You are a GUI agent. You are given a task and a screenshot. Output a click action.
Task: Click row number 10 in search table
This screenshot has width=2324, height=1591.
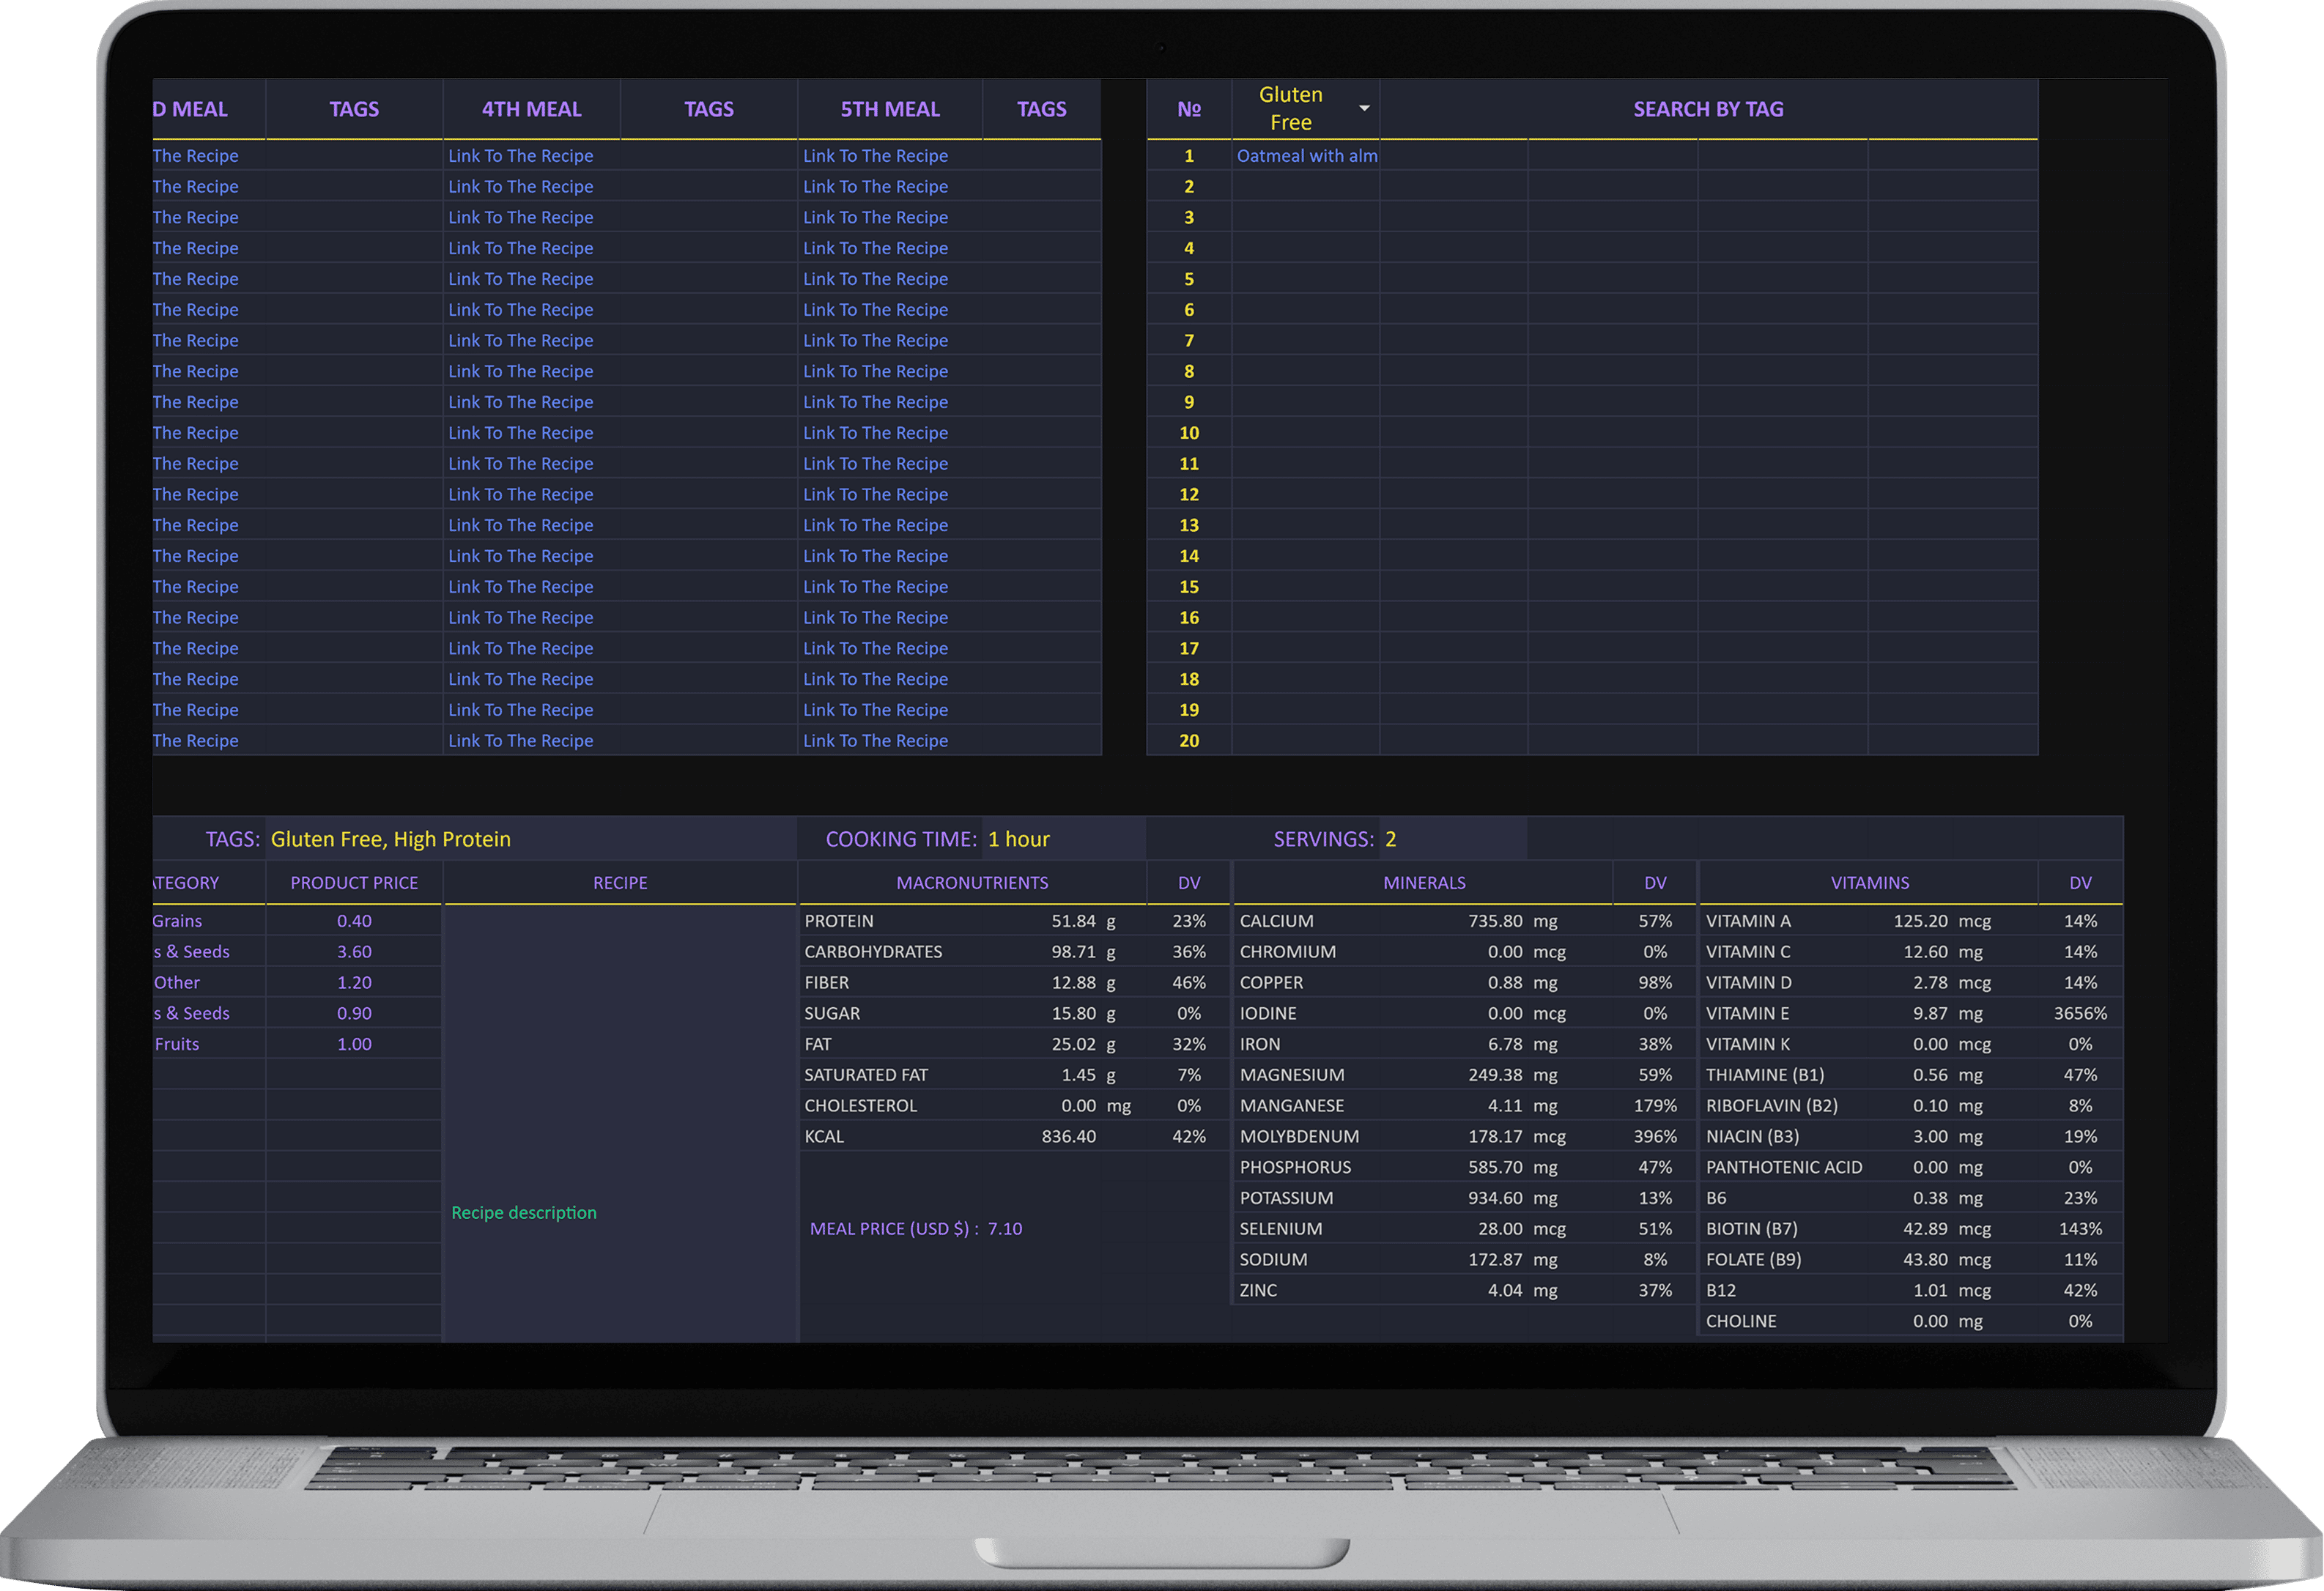tap(1188, 433)
